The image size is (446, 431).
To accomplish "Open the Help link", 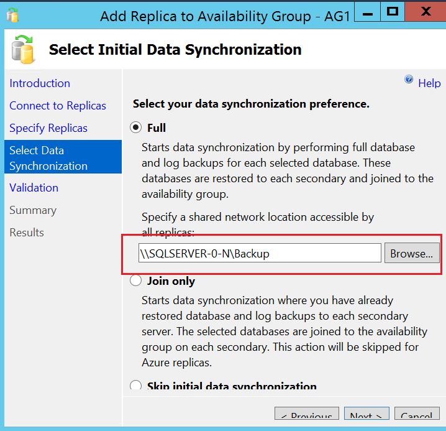I will (x=429, y=83).
